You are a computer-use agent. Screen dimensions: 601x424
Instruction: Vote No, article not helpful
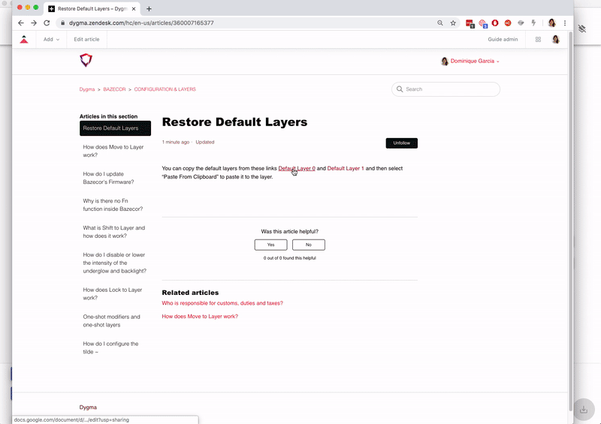click(309, 245)
